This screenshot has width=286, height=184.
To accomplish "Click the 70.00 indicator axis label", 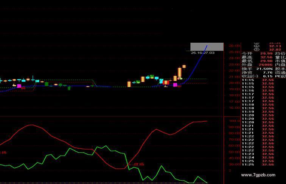I will tap(235, 139).
